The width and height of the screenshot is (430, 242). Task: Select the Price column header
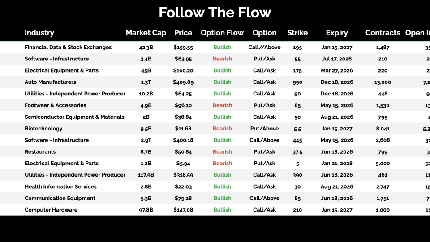point(183,33)
